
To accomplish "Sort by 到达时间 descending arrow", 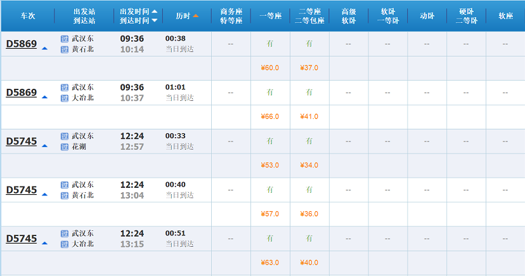I will (154, 20).
